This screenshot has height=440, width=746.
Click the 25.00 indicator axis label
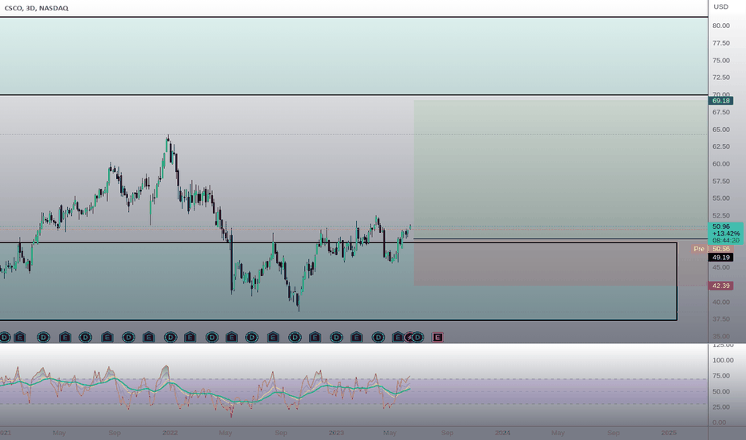pyautogui.click(x=720, y=406)
